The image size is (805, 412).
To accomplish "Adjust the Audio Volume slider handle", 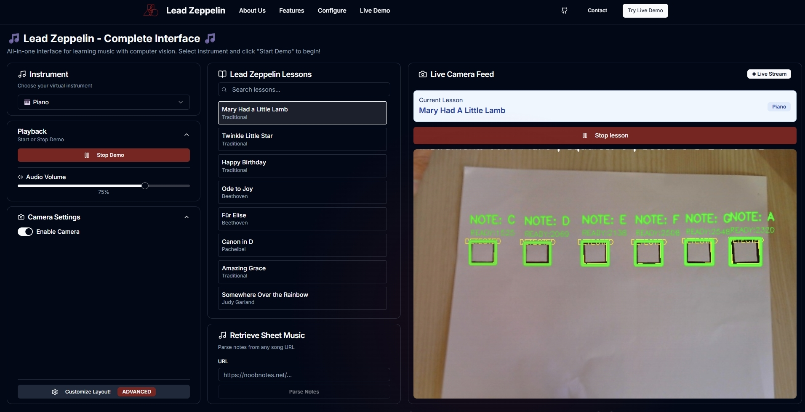I will coord(145,186).
